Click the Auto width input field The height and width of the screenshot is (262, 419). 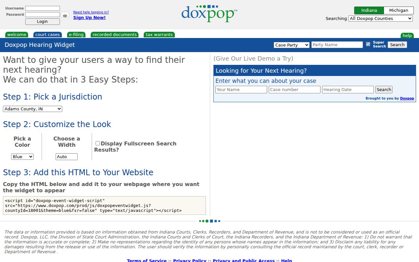pos(66,157)
